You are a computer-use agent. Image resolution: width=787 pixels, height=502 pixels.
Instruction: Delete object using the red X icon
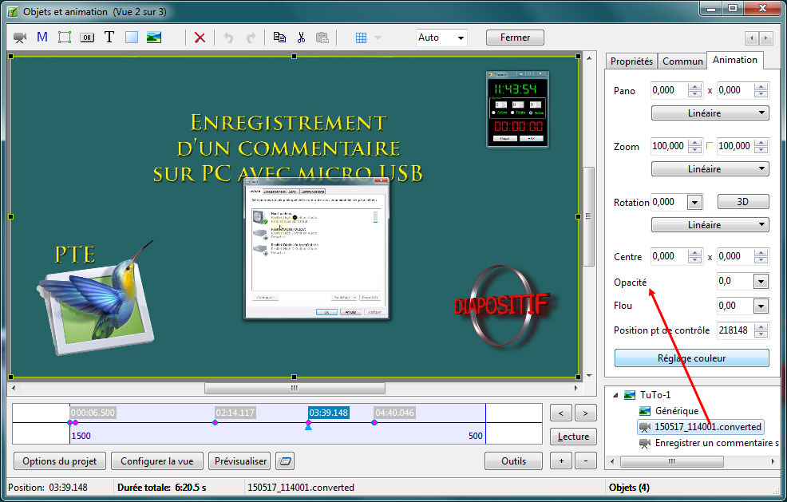[x=200, y=38]
